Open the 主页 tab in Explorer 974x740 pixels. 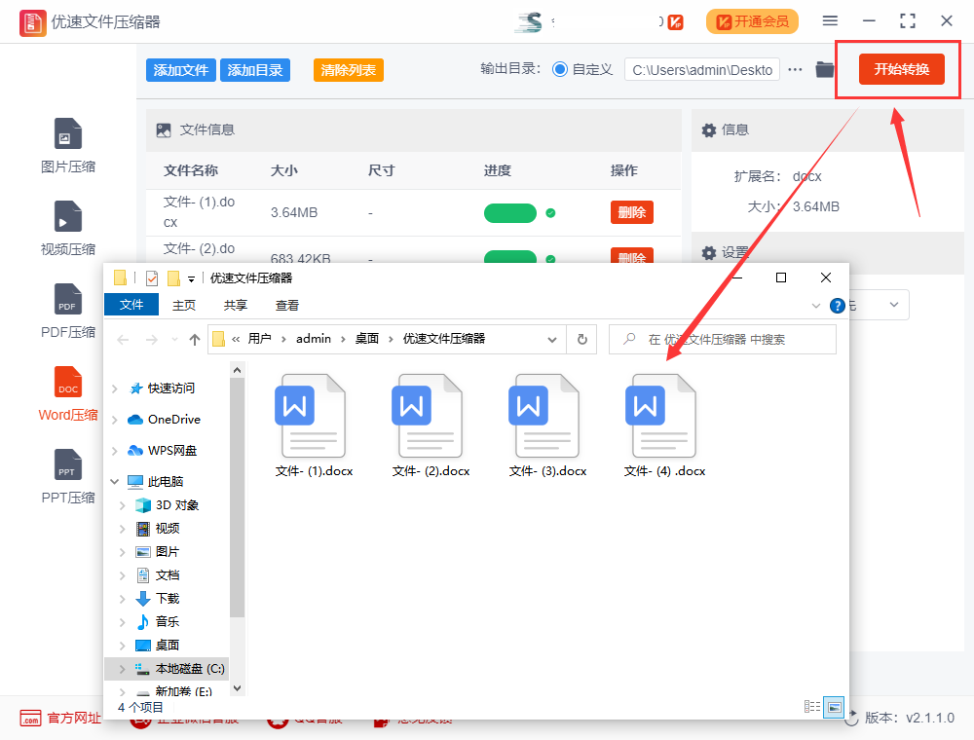point(184,305)
